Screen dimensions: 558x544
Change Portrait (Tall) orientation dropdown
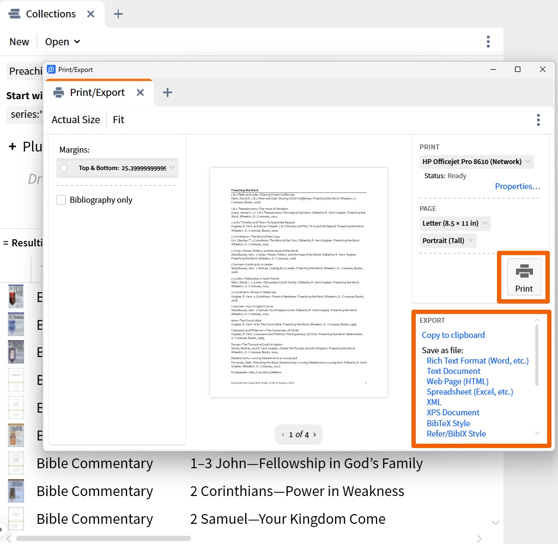point(448,241)
